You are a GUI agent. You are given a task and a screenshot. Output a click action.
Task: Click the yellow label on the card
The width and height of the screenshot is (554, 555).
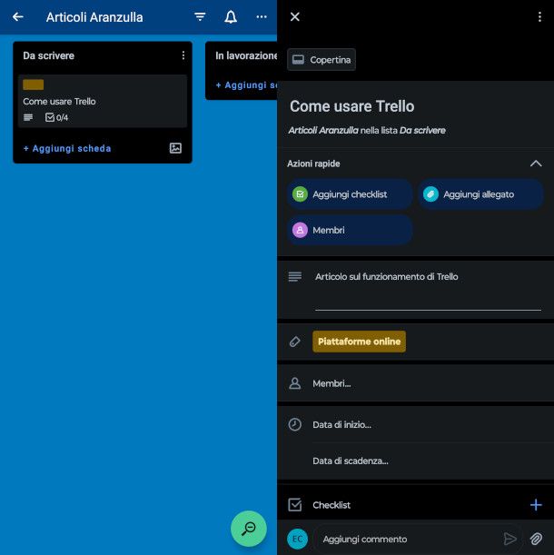[34, 84]
